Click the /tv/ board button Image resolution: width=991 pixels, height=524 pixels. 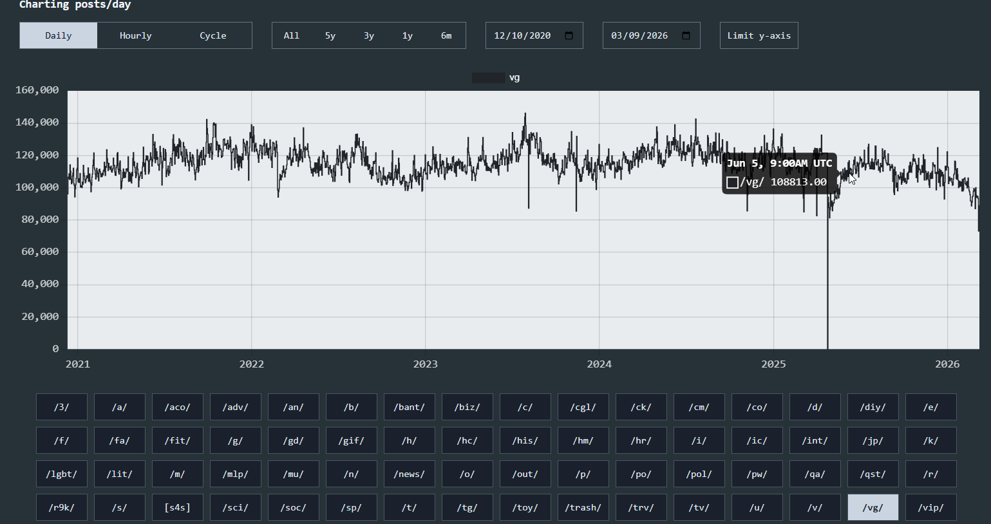[699, 507]
